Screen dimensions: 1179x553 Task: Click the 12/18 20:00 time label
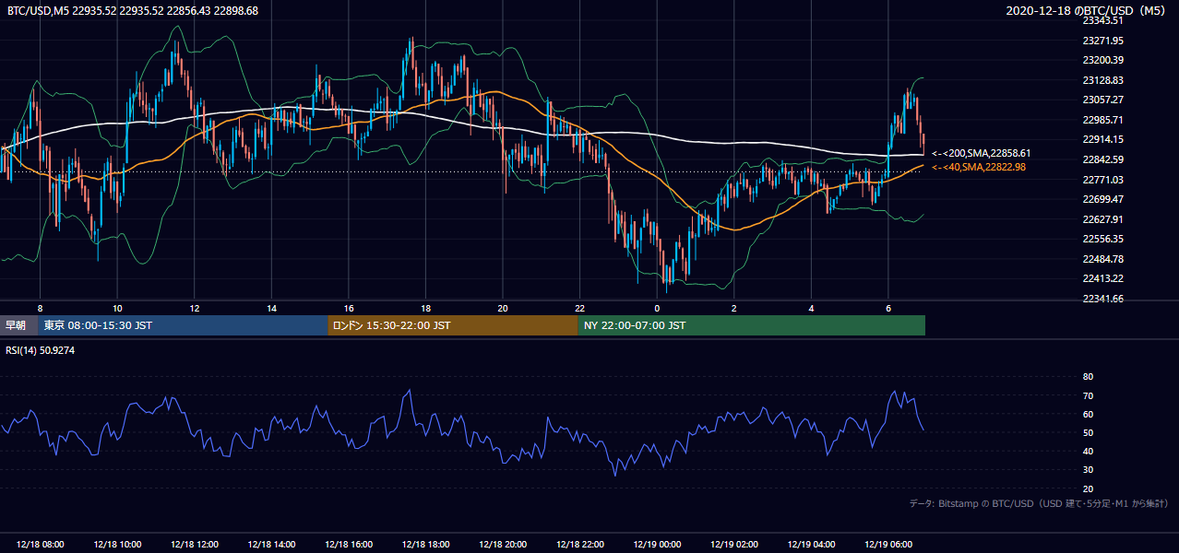(x=503, y=545)
